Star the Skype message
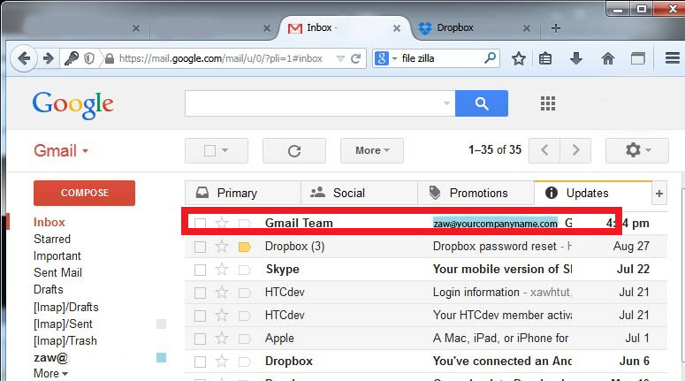Image resolution: width=685 pixels, height=381 pixels. click(222, 269)
